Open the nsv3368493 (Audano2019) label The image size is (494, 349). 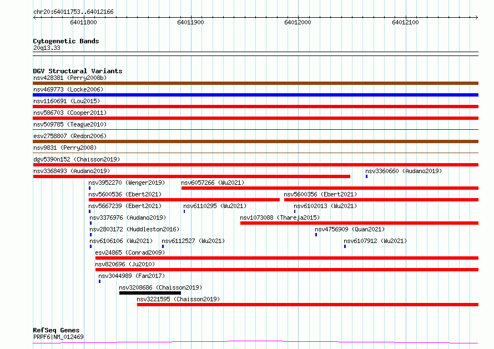click(72, 171)
